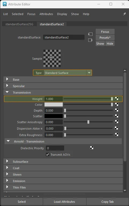This screenshot has width=129, height=206.
Task: Click the Load Attributes button
Action: pyautogui.click(x=65, y=202)
